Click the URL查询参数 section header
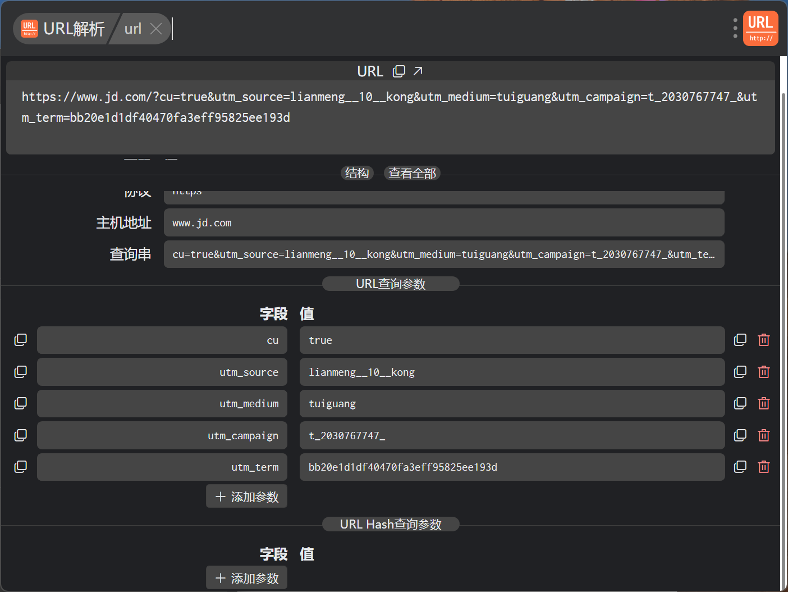This screenshot has width=788, height=592. (391, 284)
